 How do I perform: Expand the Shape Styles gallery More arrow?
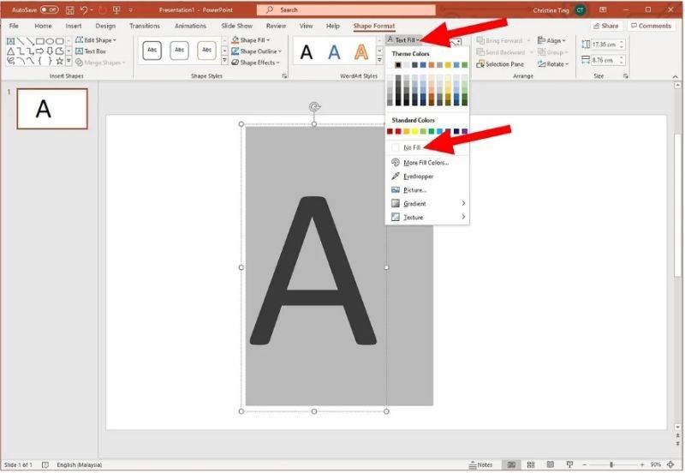pyautogui.click(x=224, y=61)
